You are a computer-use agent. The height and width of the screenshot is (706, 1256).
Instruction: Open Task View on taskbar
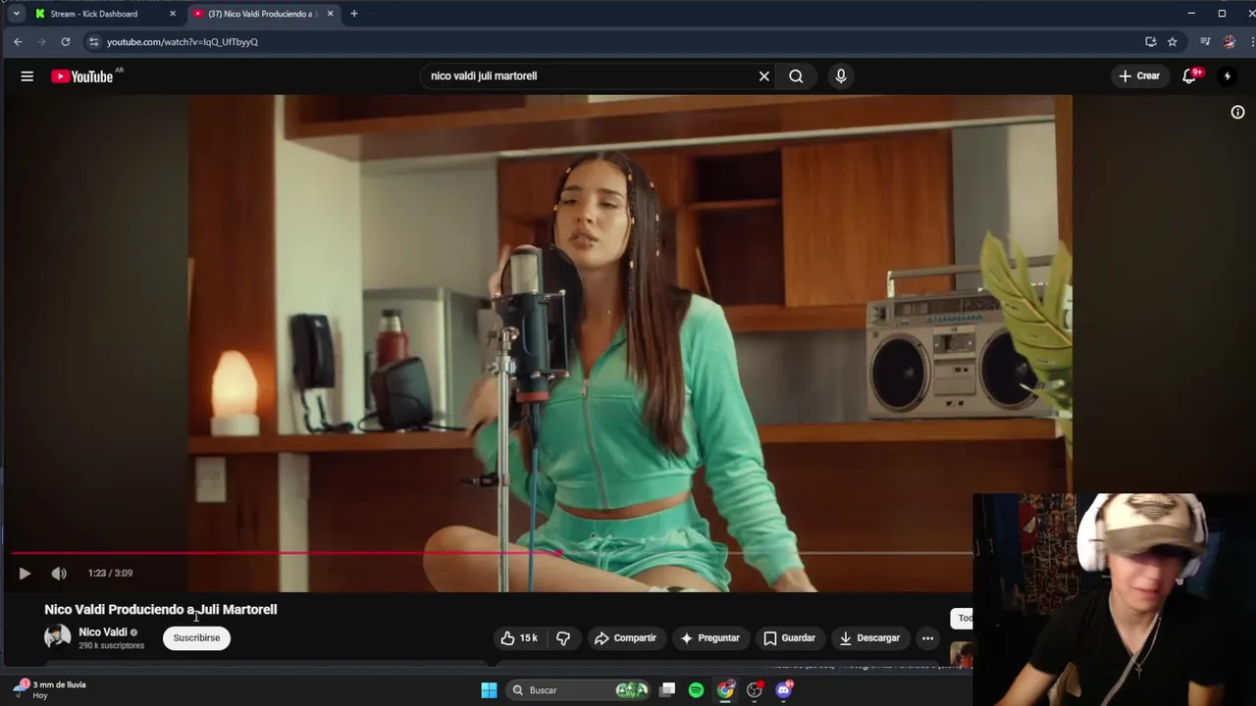[x=667, y=690]
